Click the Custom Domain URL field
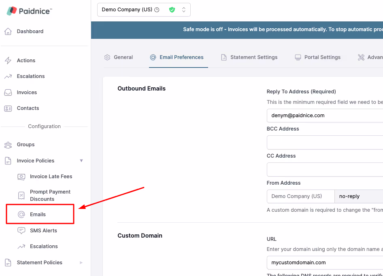The height and width of the screenshot is (276, 383). point(325,263)
